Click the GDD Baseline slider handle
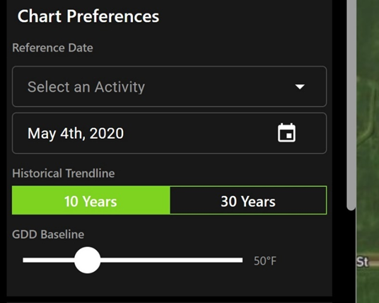This screenshot has height=303, width=379. (x=87, y=260)
